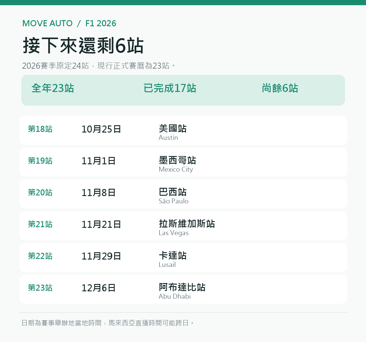The image size is (366, 342).
Task: Click the race name 巴西站
Action: coord(173,192)
